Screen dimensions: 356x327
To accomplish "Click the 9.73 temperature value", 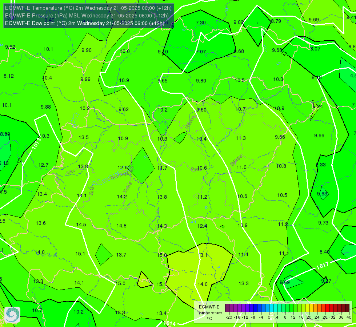I will point(323,223).
